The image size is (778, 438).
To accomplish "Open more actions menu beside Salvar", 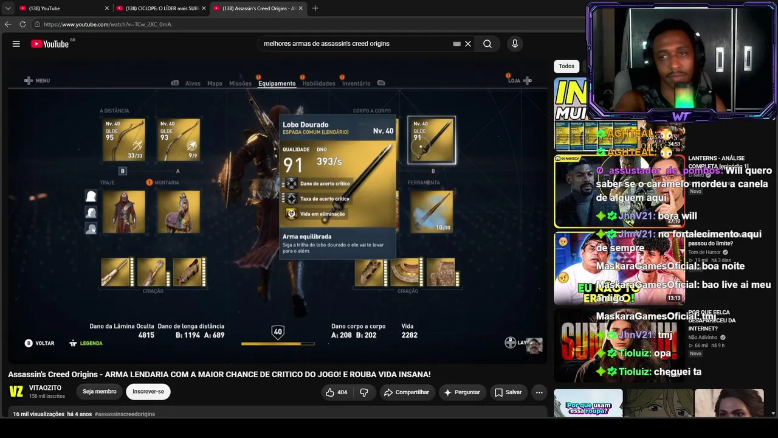I will coord(539,392).
